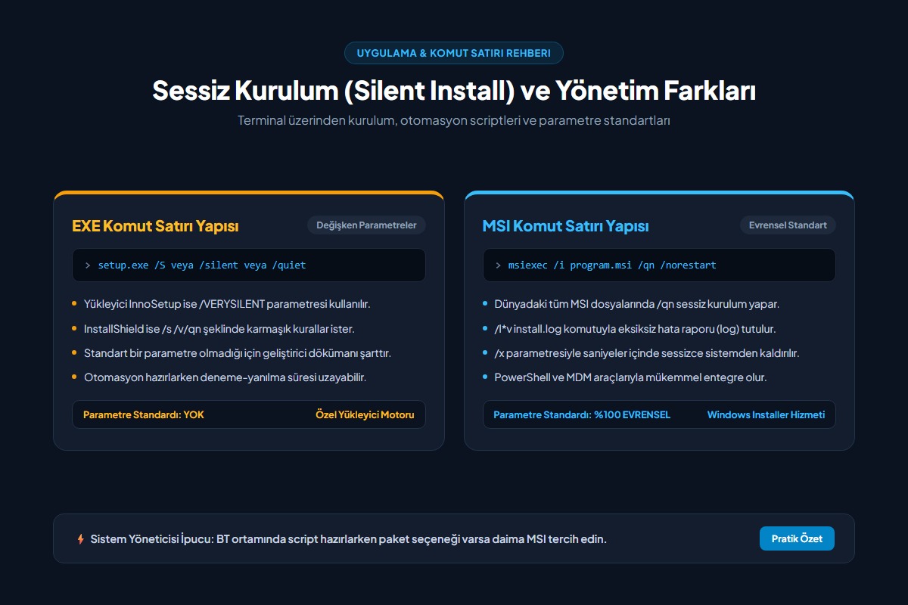This screenshot has height=605, width=908.
Task: Click the Özel Yükleyici Motoru label
Action: coord(365,414)
